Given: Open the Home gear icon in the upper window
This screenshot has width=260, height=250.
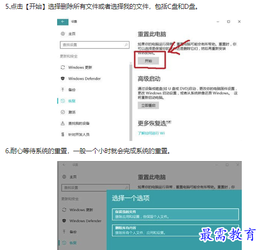Looking at the screenshot, I should 63,34.
